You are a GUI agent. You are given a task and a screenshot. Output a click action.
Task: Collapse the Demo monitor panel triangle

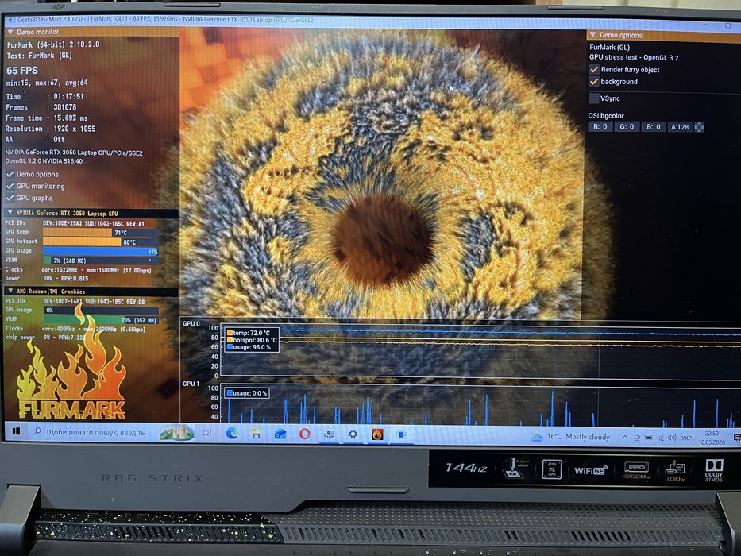click(x=10, y=32)
